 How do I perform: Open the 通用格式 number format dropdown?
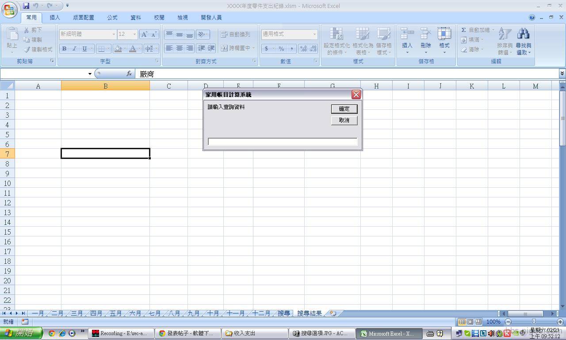tap(314, 34)
